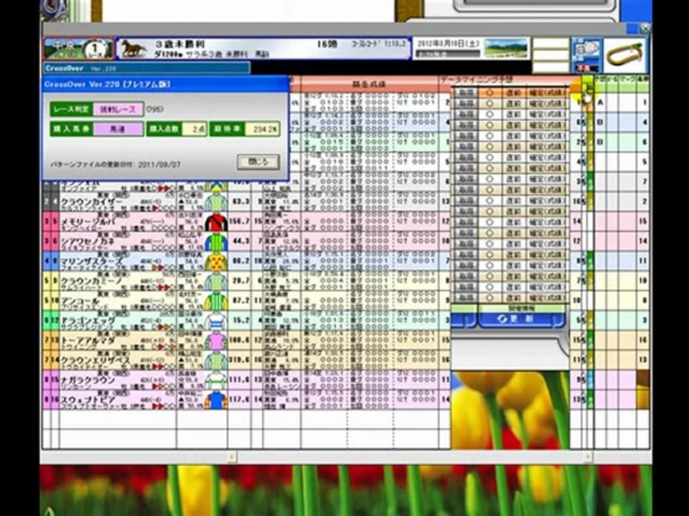689x516 pixels.
Task: Click the red-black silks of メモリーグルバ
Action: 216,222
